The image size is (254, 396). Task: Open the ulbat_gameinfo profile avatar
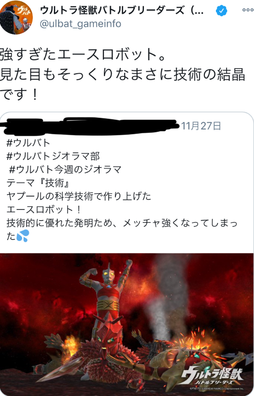click(16, 18)
